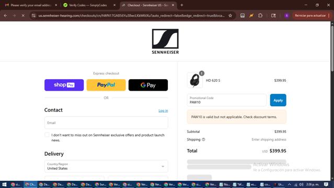Close the Checkout Sennheiser tab
This screenshot has width=334, height=188.
point(173,5)
